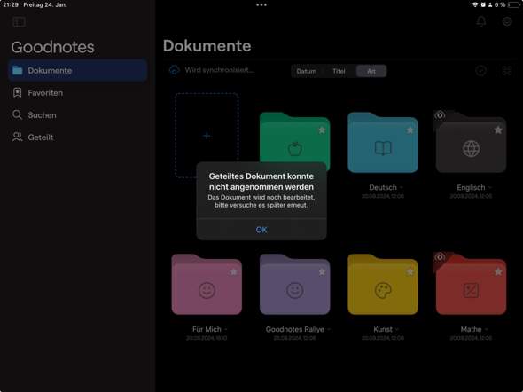Expand the Kunst folder options chevron
This screenshot has width=523, height=392.
point(397,330)
